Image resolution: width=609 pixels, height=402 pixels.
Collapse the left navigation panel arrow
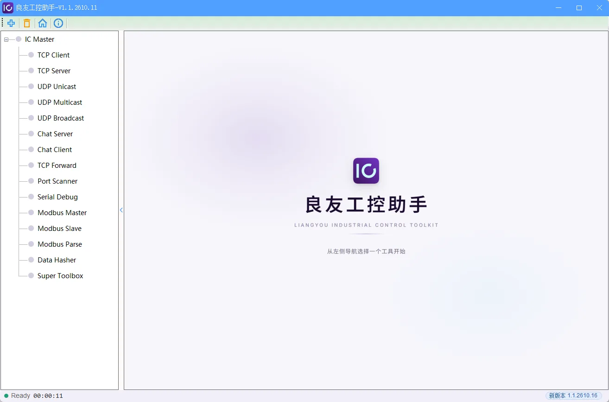[121, 210]
